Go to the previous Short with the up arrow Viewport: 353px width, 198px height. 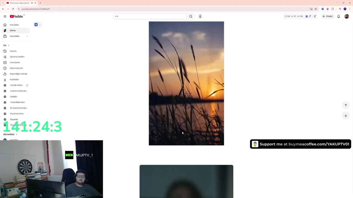(x=346, y=105)
